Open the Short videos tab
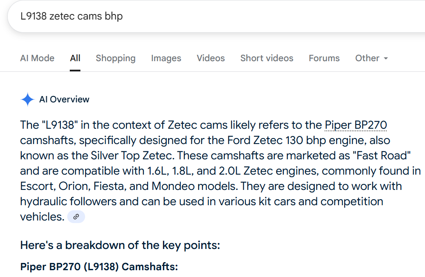425x277 pixels. 267,58
